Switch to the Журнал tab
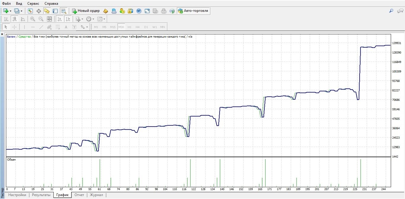 96,195
